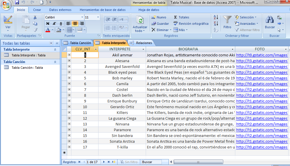Screen dimensions: 290x166
Task: Align text to the left
Action: [x=68, y=24]
